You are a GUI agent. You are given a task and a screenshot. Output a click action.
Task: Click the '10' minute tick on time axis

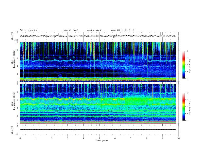pyautogui.click(x=178, y=138)
